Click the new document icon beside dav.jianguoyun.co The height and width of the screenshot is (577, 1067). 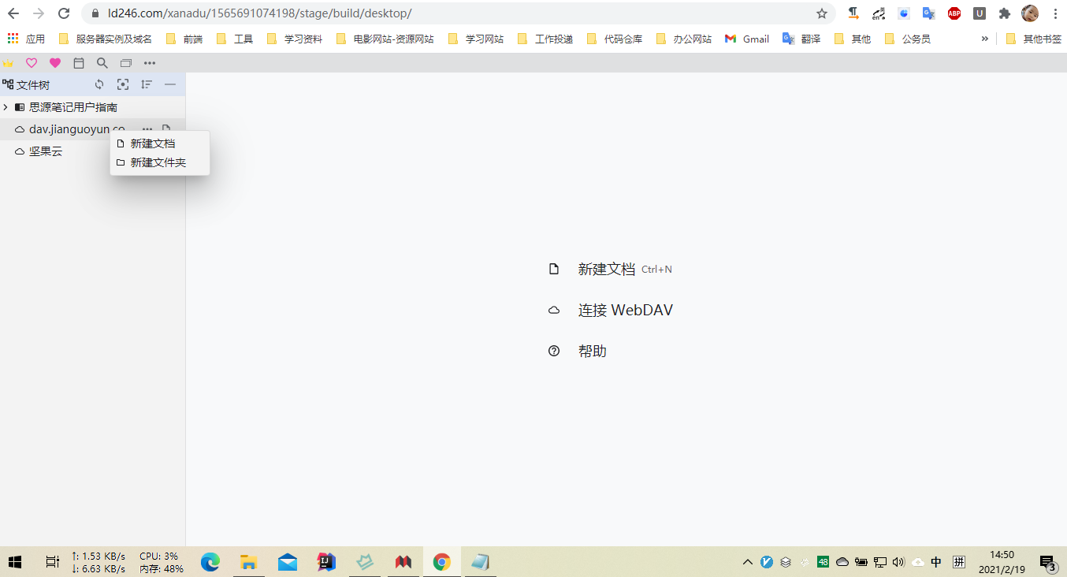tap(165, 128)
